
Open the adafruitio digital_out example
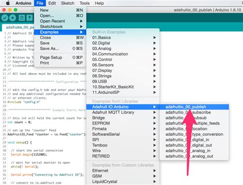coord(194,145)
